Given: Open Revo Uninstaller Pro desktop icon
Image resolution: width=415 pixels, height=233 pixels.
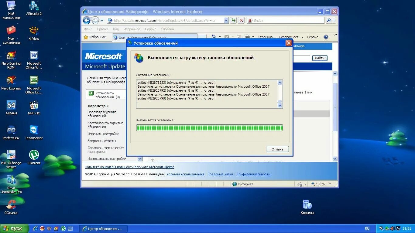Looking at the screenshot, I should 11,184.
